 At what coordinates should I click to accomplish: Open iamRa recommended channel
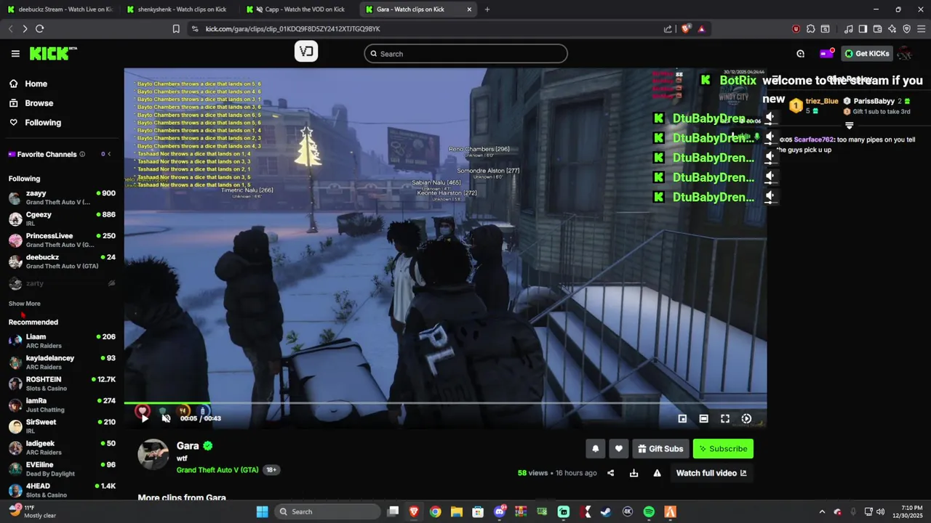click(62, 405)
